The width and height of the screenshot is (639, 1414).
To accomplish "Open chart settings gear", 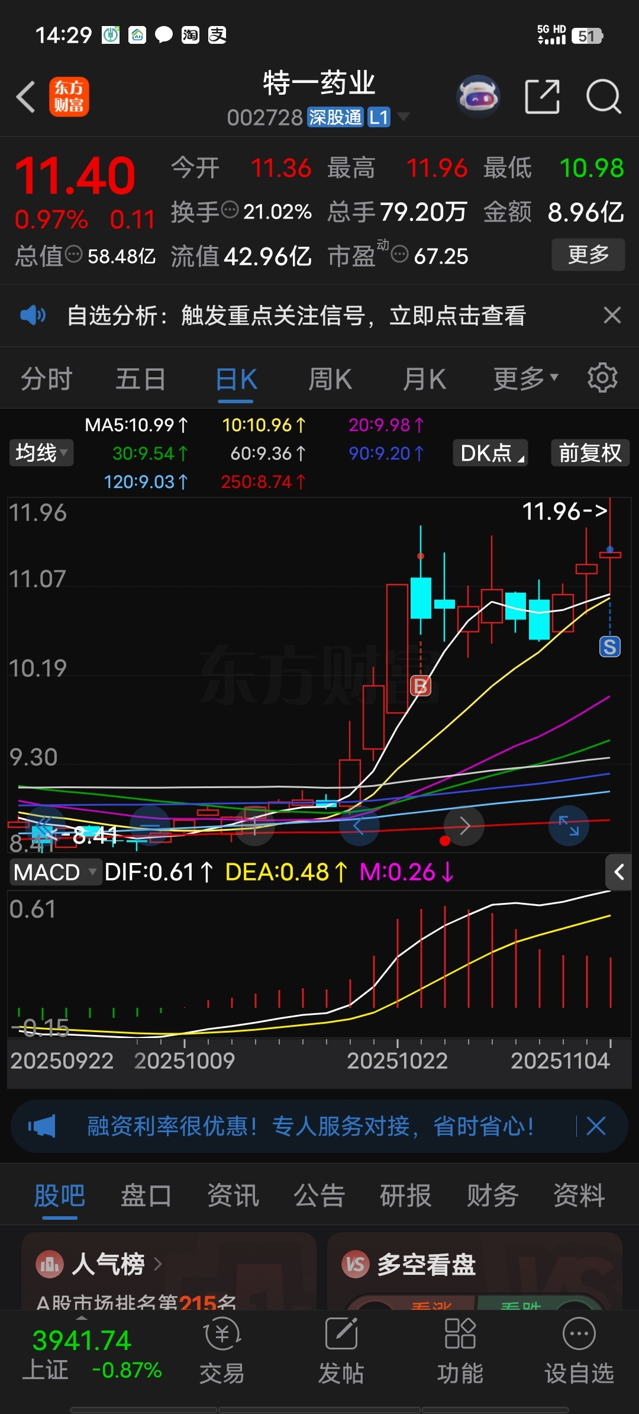I will 602,378.
